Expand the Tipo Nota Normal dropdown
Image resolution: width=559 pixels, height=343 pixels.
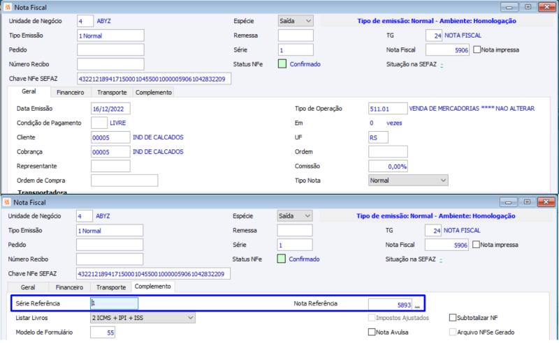pos(408,181)
